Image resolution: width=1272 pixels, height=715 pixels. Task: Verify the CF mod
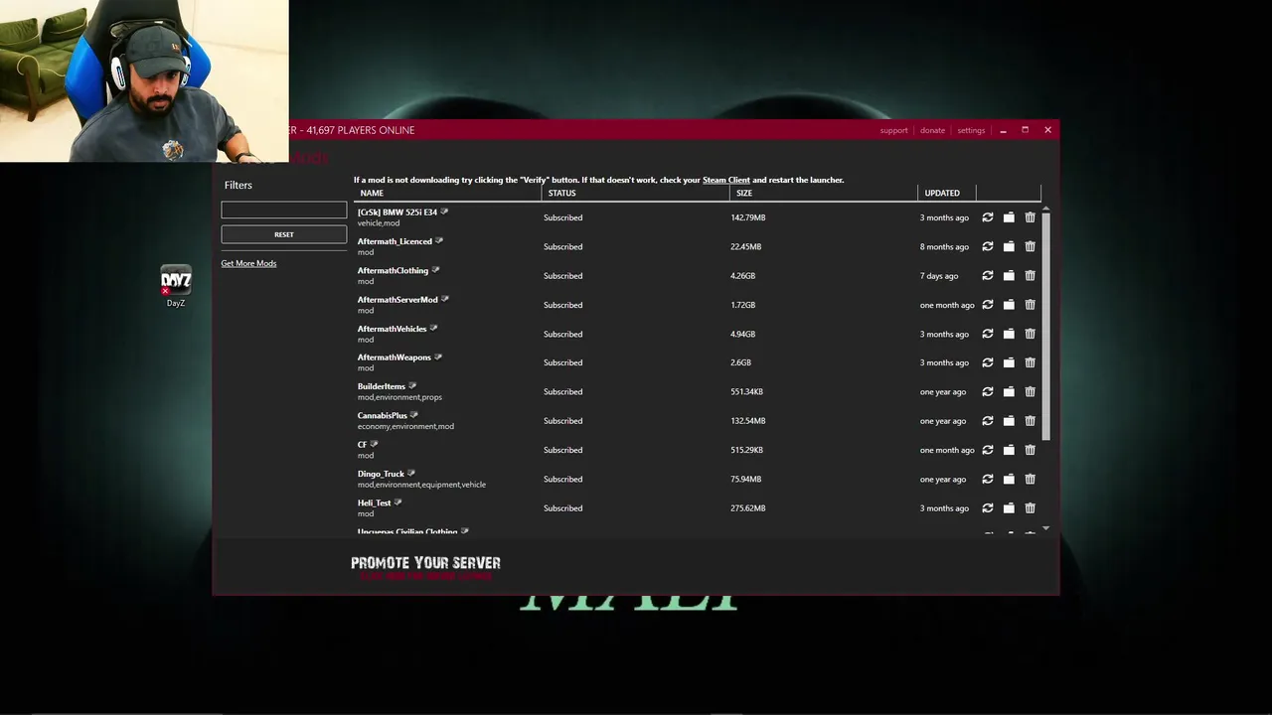[988, 450]
